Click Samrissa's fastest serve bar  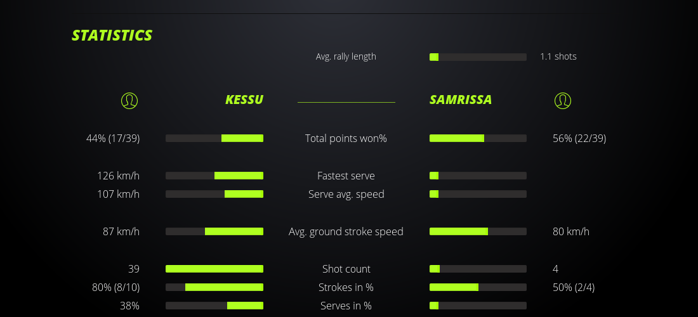tap(478, 176)
